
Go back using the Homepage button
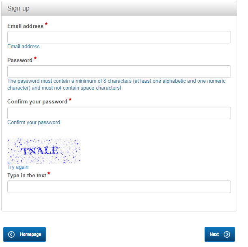click(x=25, y=234)
